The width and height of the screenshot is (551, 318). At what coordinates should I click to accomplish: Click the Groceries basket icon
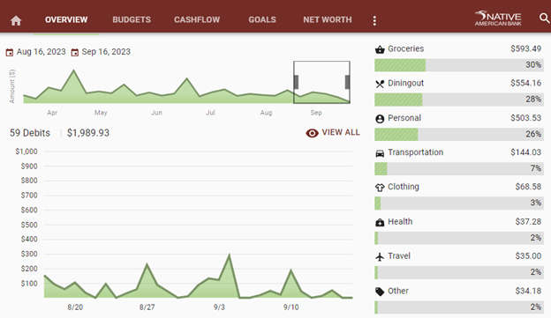(x=380, y=49)
